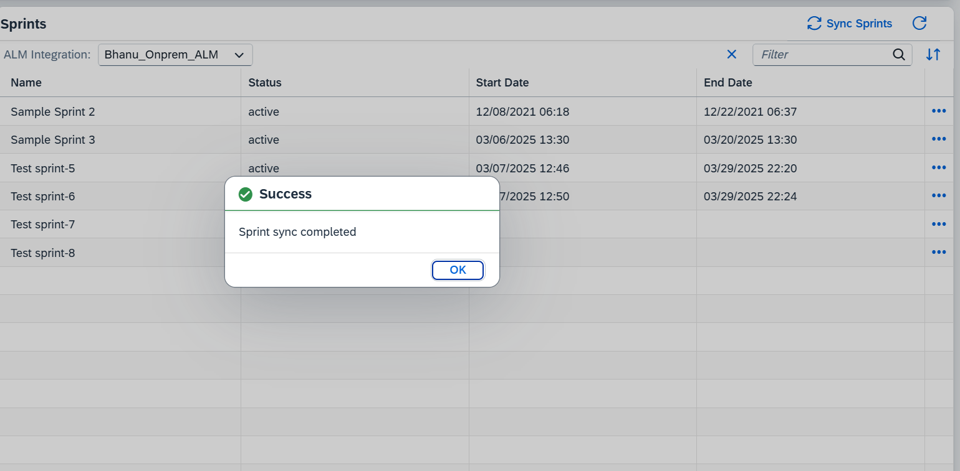This screenshot has height=471, width=960.
Task: Open the more menu for Test sprint-5
Action: pos(939,168)
